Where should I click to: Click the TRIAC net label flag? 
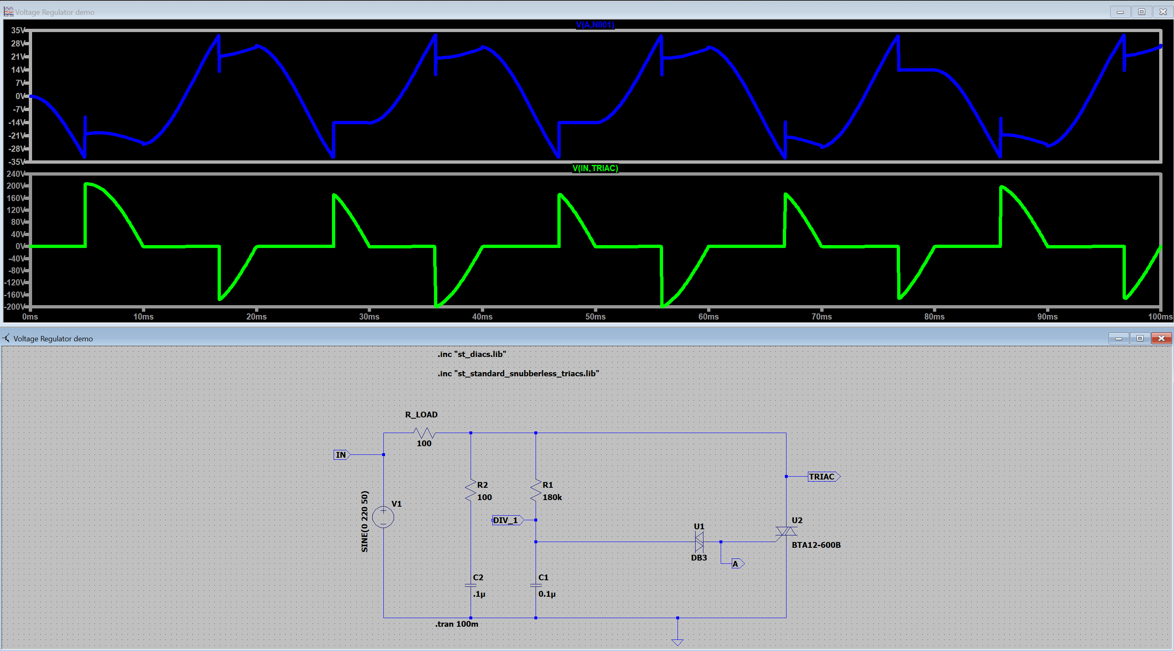coord(824,477)
